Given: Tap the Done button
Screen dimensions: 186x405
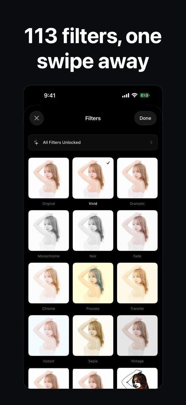Looking at the screenshot, I should (x=145, y=118).
